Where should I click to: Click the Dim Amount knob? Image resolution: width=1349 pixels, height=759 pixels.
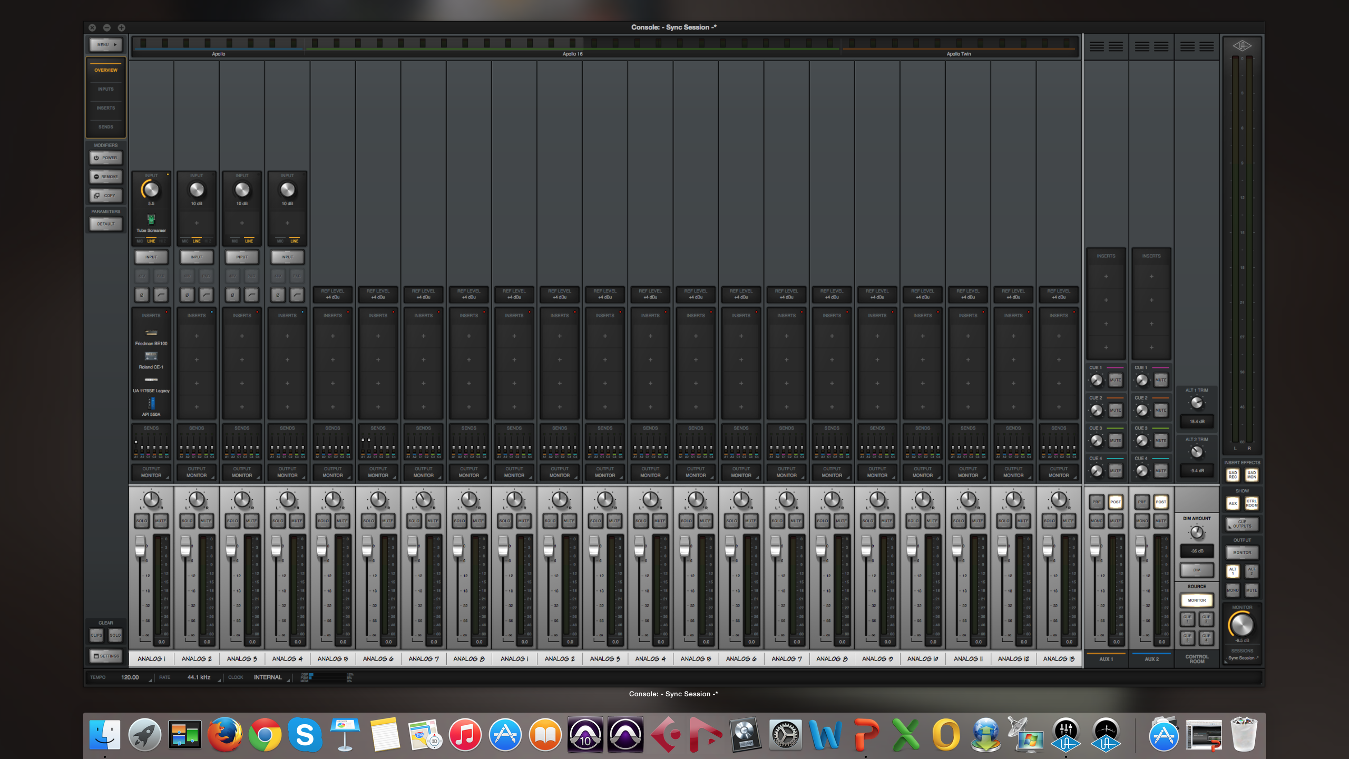1197,532
